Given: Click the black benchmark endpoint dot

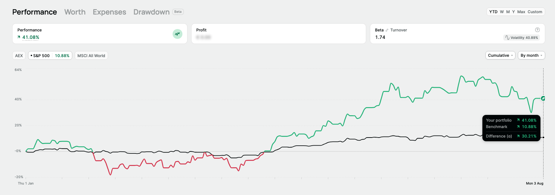Looking at the screenshot, I should [543, 137].
